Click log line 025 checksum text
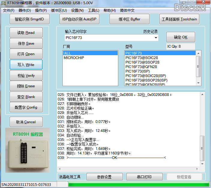The height and width of the screenshot is (188, 211). pos(115,95)
